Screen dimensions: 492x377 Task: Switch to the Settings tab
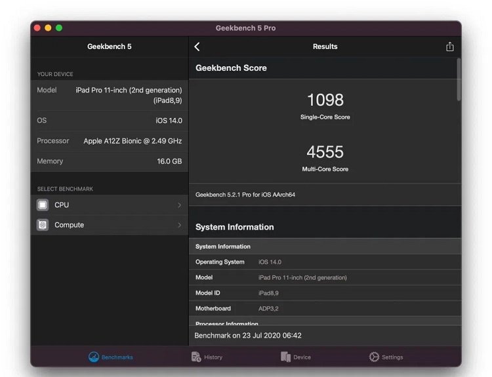pos(386,357)
